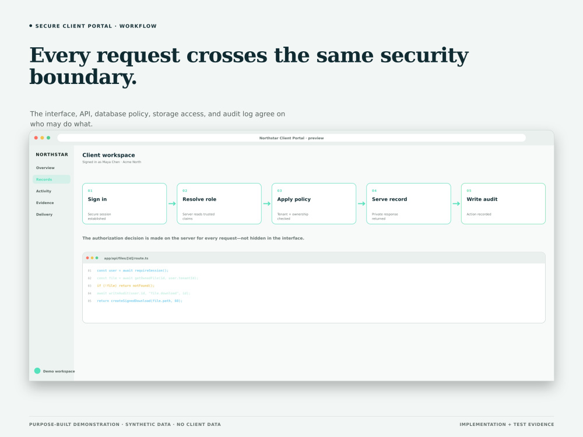This screenshot has height=437, width=583.
Task: Click 'Tenant + ownership checked' description
Action: [x=293, y=216]
